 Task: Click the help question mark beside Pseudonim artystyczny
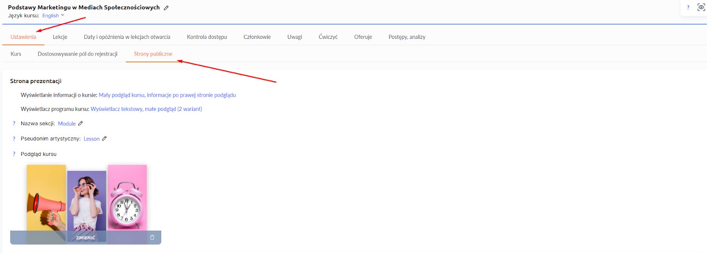click(14, 139)
